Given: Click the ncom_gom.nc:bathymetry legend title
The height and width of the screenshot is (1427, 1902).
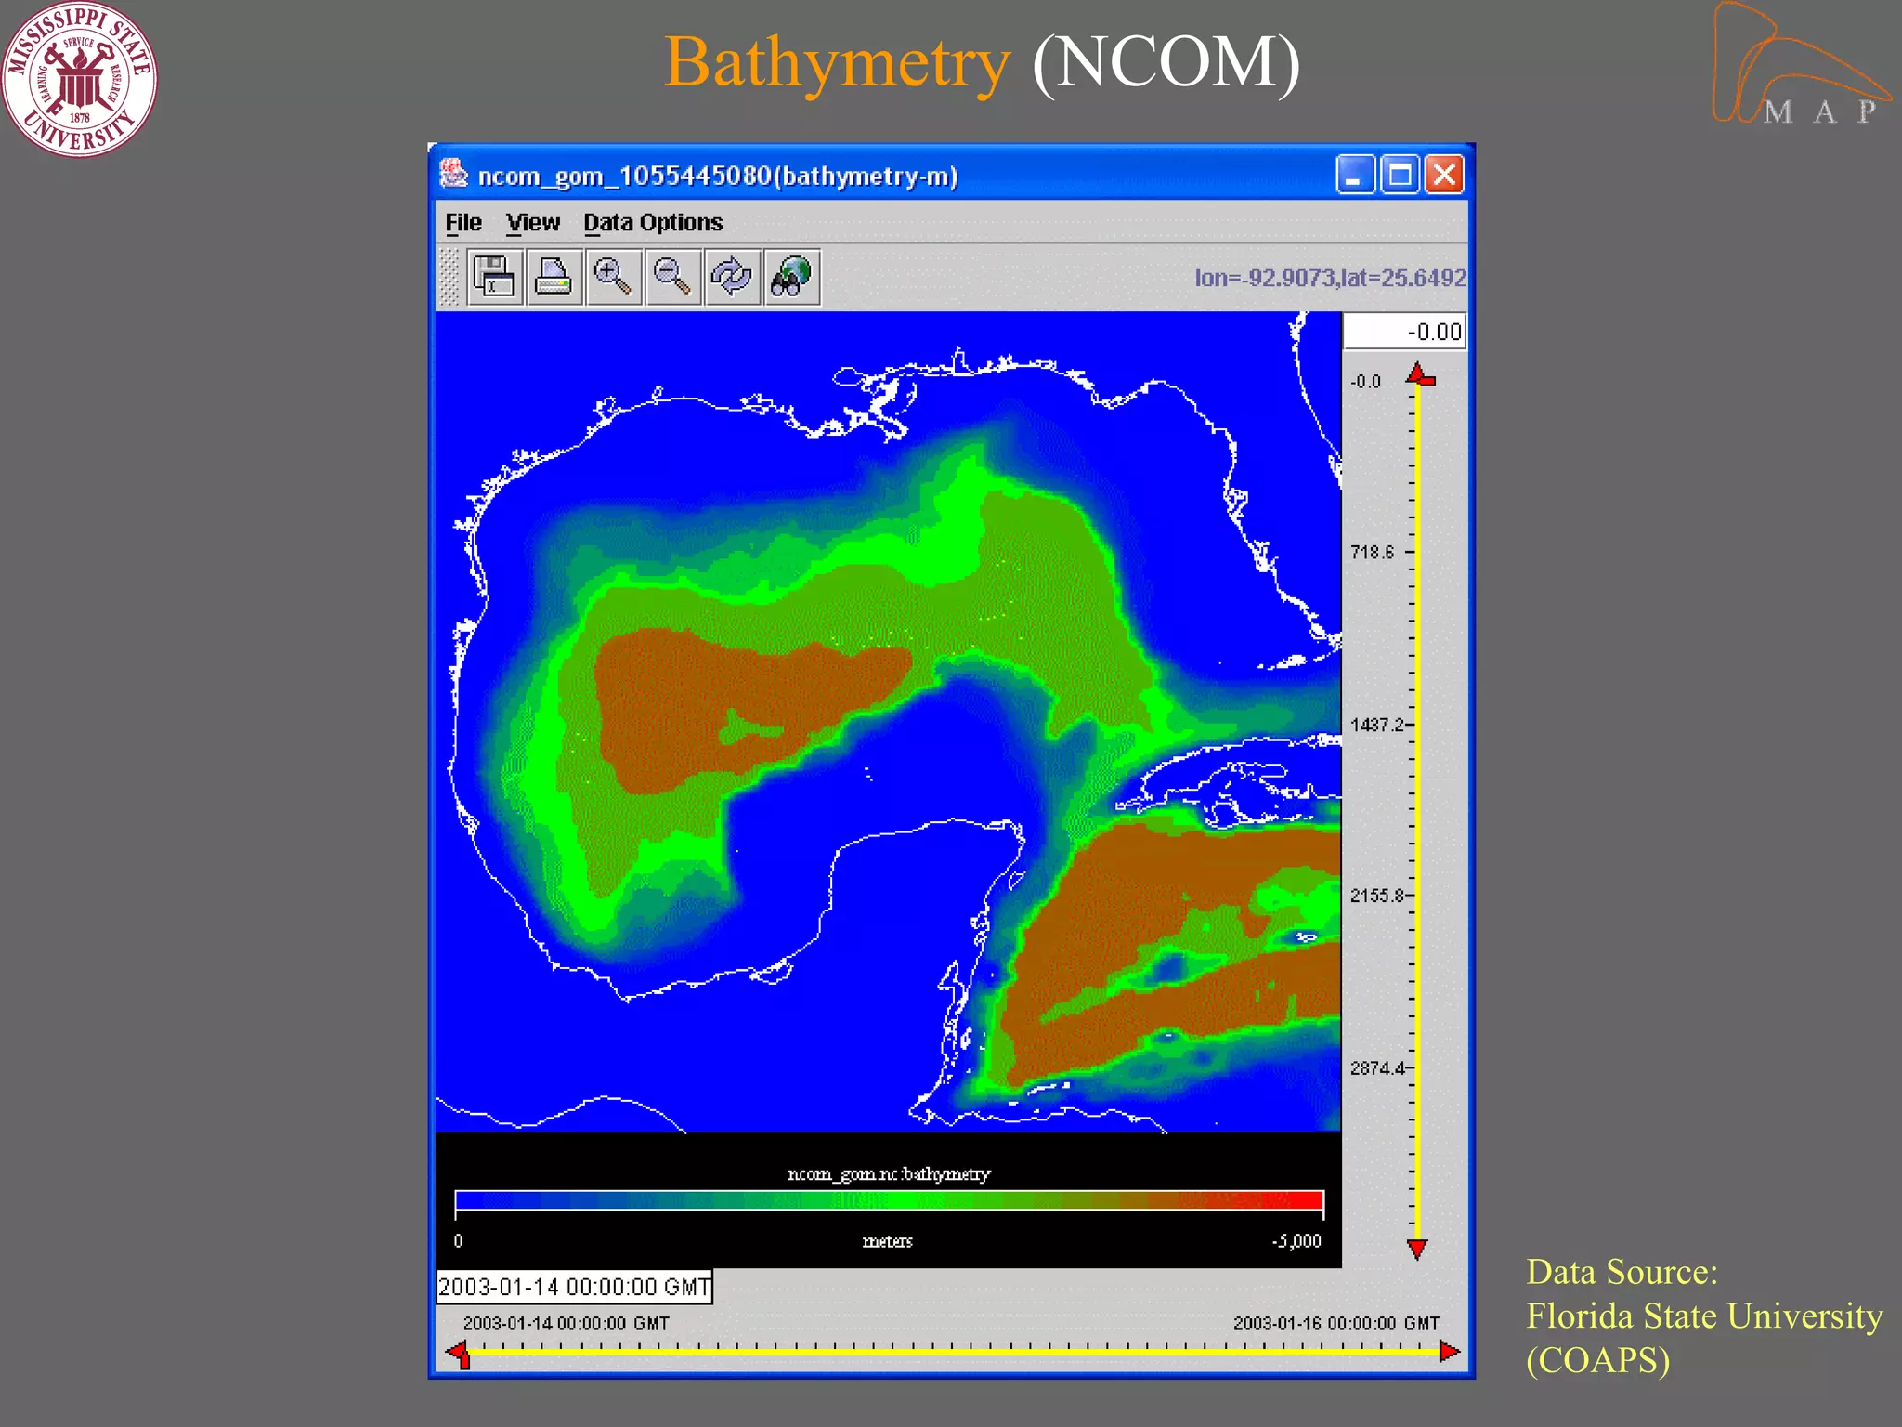Looking at the screenshot, I should click(889, 1174).
